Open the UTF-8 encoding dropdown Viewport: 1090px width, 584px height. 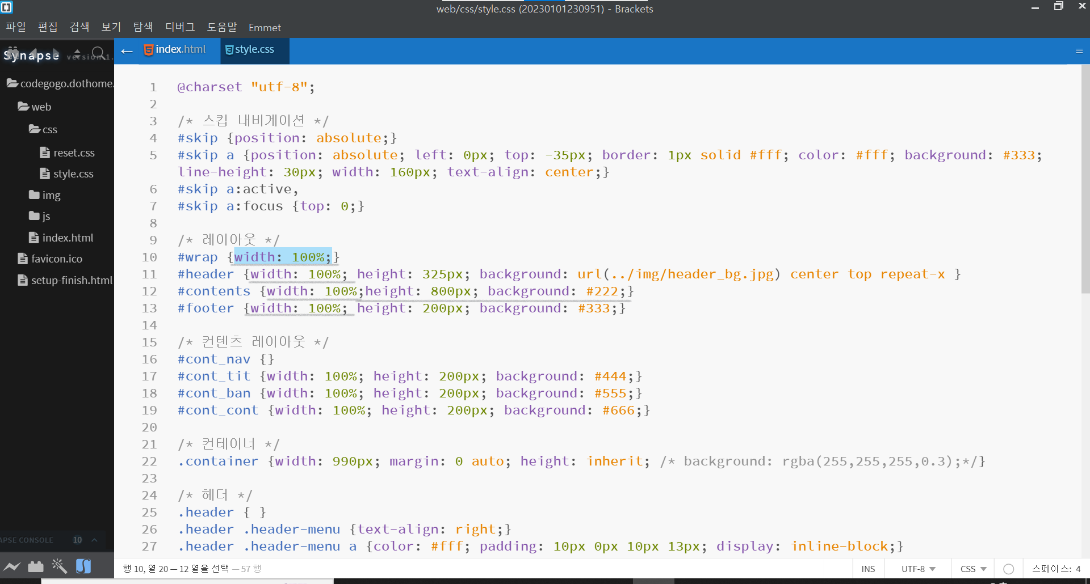919,569
